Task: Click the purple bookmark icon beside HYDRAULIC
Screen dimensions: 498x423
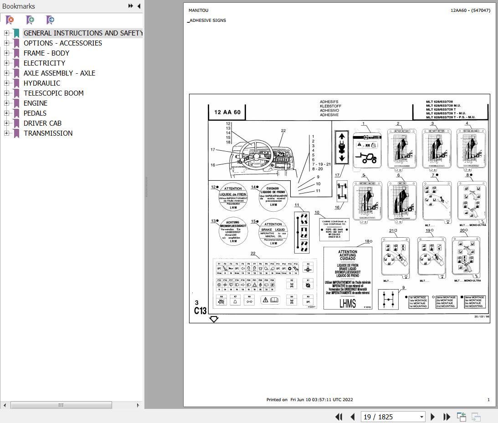Action: 16,83
